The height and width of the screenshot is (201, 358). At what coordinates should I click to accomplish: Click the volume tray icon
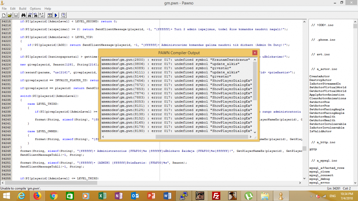tap(318, 196)
